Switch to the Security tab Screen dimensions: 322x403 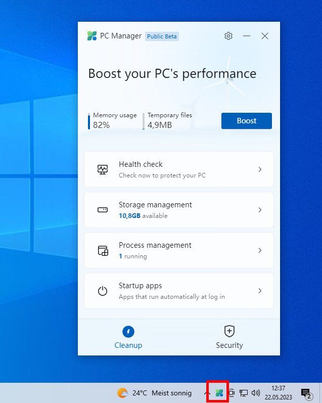click(x=229, y=337)
